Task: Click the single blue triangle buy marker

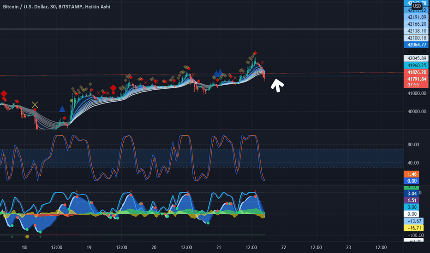Action: point(62,109)
